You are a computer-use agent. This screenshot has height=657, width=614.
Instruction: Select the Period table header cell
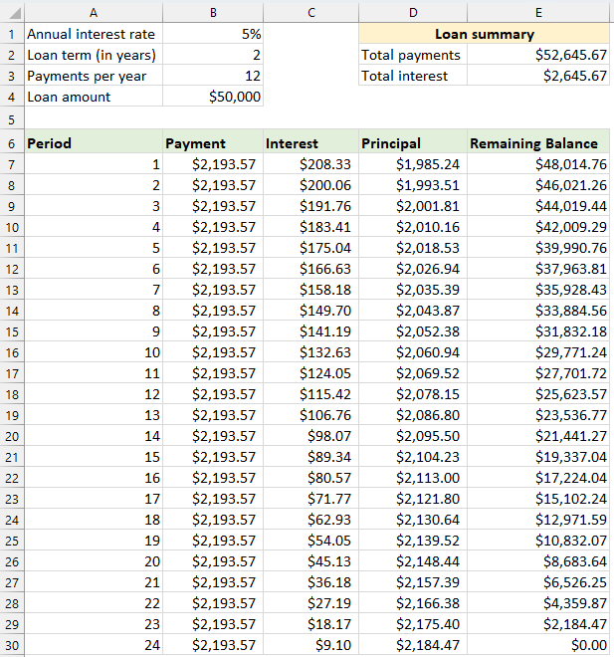click(x=93, y=143)
